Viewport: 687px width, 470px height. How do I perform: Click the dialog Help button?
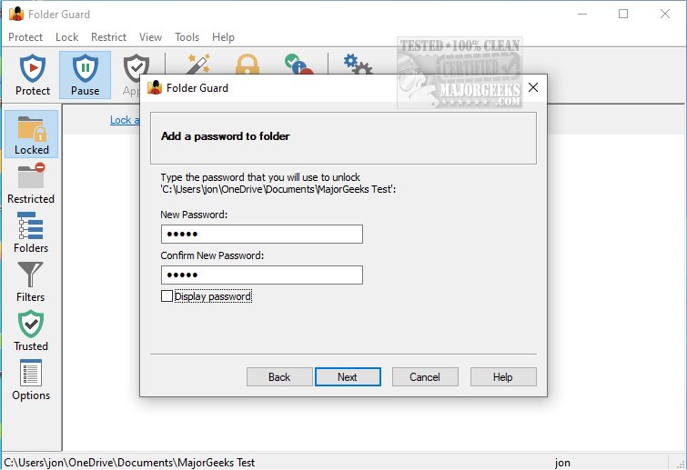coord(503,376)
